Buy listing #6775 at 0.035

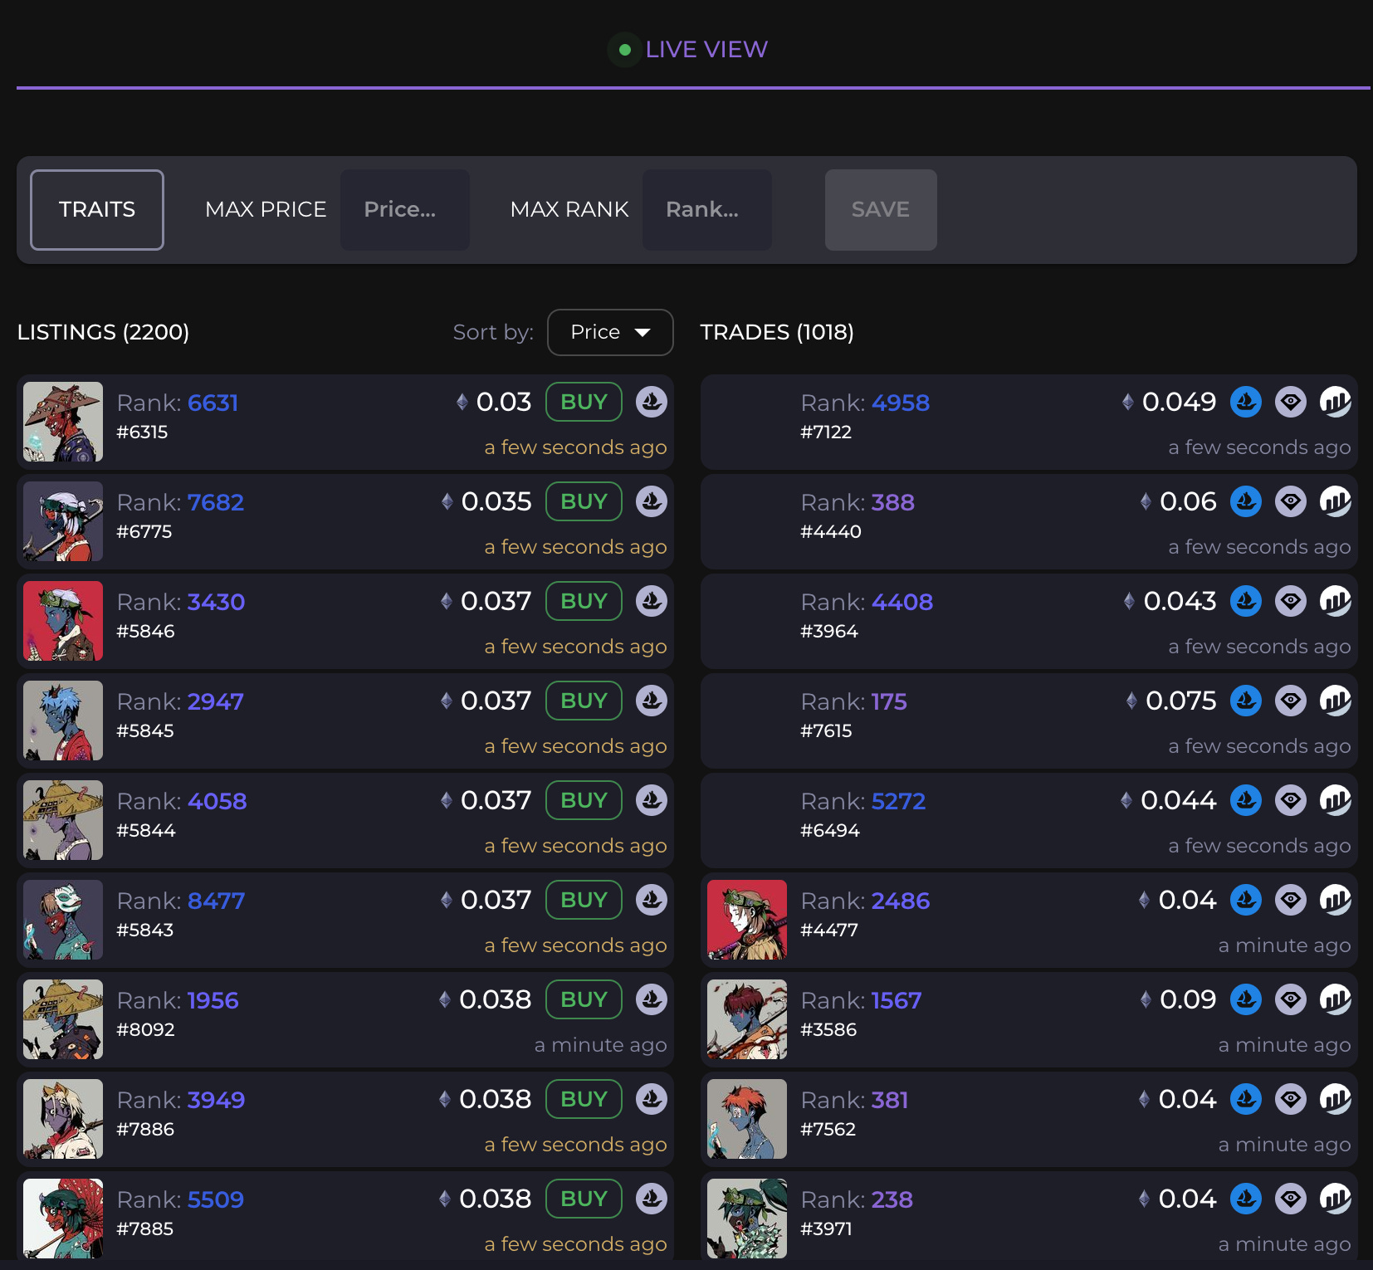[584, 501]
